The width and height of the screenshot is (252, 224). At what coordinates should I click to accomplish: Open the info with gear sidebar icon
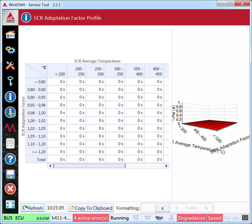(x=10, y=112)
